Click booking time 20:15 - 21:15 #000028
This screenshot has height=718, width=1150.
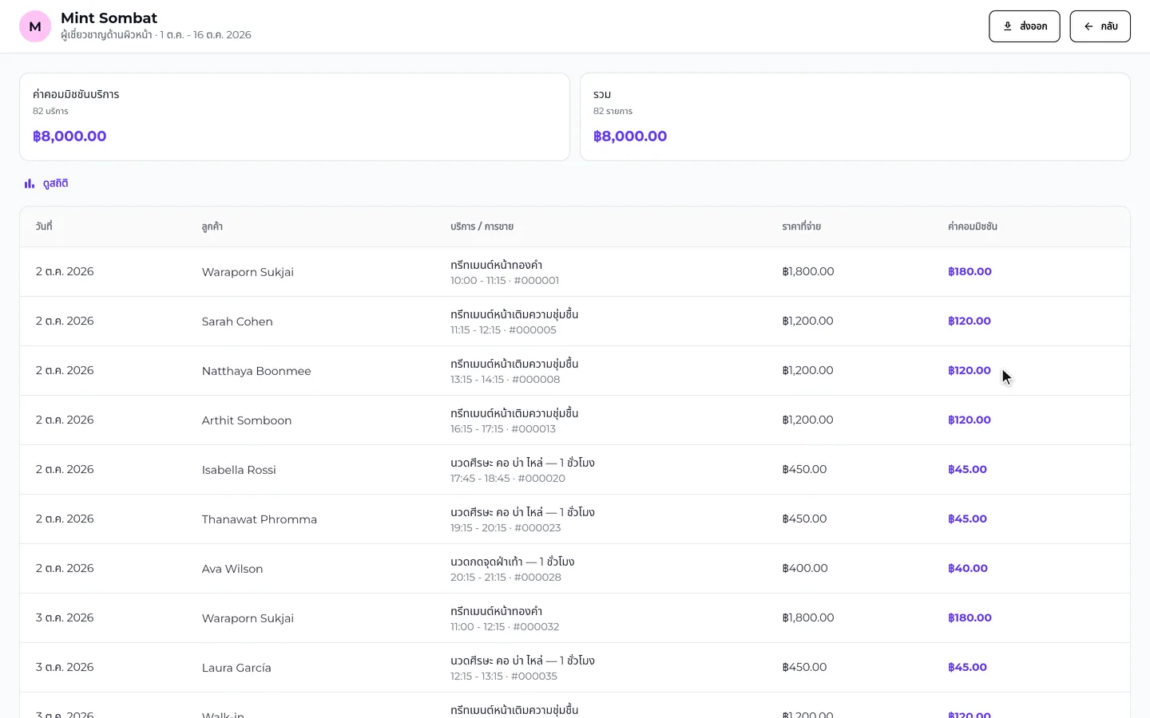pyautogui.click(x=506, y=578)
